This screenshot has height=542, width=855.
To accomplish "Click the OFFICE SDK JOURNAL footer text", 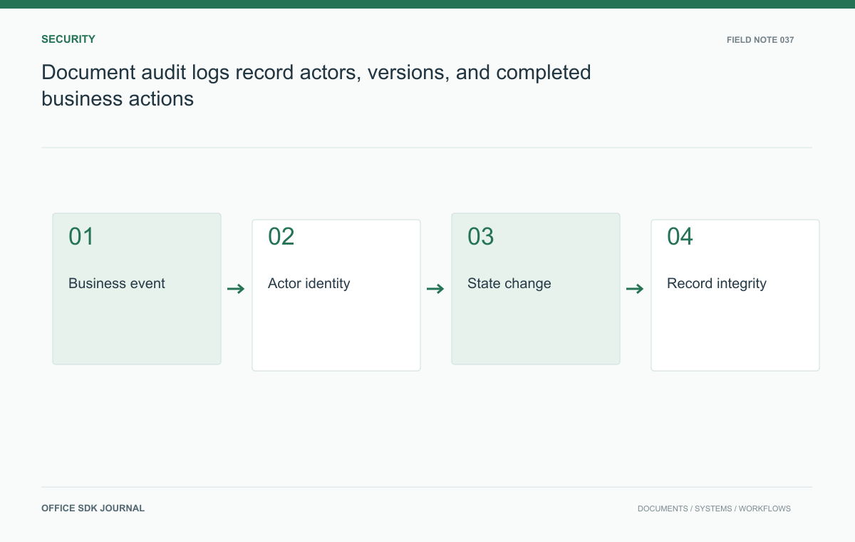I will 93,508.
